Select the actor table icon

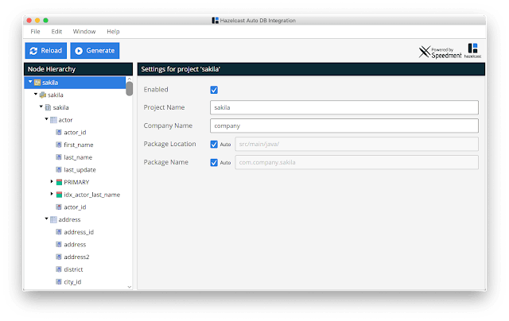pos(53,120)
